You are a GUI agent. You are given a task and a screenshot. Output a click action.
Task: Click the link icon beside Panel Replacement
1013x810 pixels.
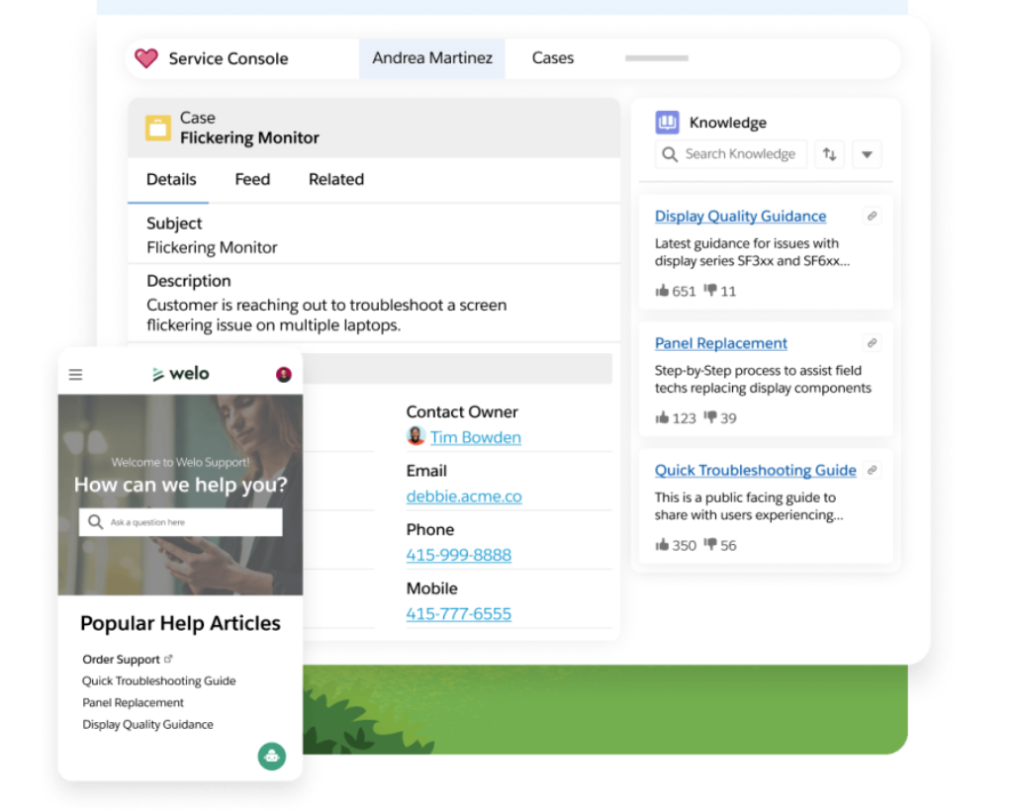872,343
